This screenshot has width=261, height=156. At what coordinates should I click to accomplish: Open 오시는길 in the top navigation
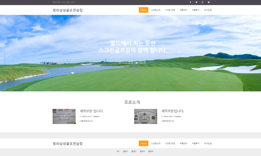click(x=208, y=10)
